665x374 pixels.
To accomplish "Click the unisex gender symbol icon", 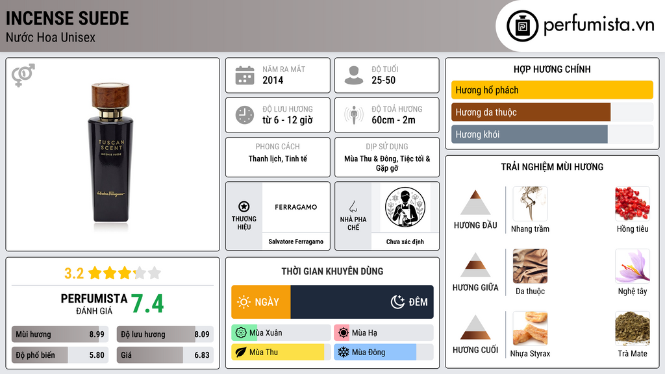I will (x=23, y=75).
